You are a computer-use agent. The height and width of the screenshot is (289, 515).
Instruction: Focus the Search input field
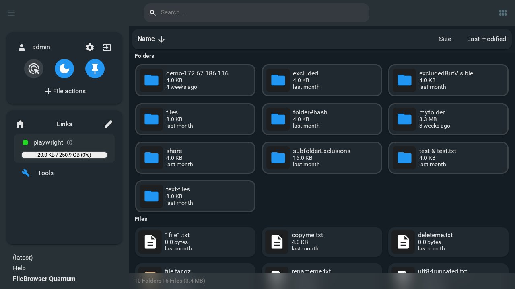pyautogui.click(x=257, y=13)
